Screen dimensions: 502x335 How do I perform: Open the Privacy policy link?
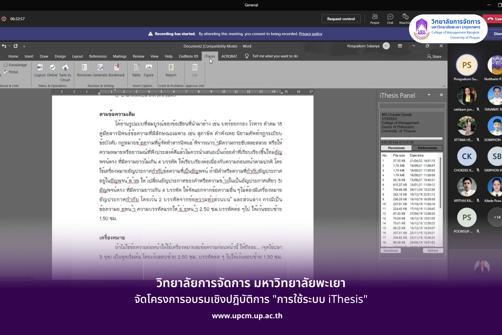pyautogui.click(x=310, y=34)
